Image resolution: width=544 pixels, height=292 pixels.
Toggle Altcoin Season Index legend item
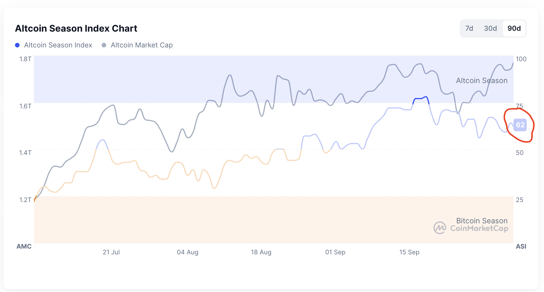pos(58,45)
